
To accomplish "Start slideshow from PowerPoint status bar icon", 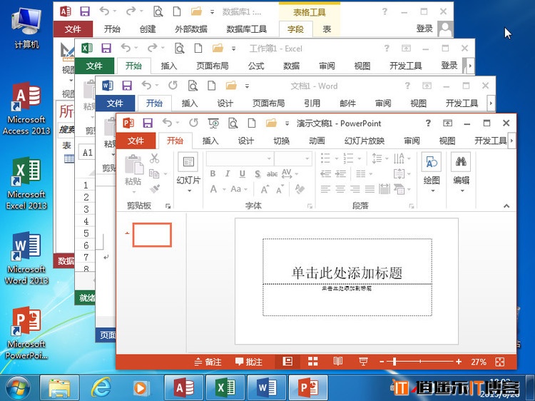I will (363, 362).
